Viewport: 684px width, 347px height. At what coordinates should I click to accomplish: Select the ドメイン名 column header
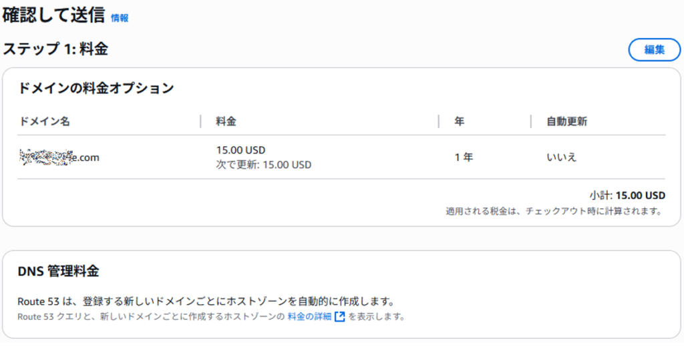(44, 121)
